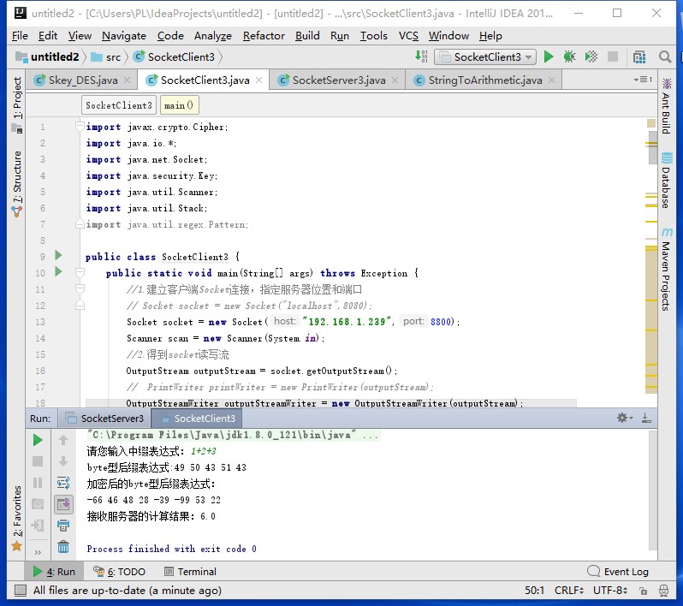Screen dimensions: 683x606
Task: Open the Event Log
Action: (618, 572)
